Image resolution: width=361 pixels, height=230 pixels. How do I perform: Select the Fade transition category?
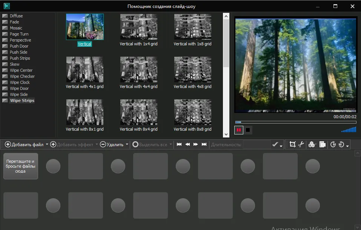point(14,22)
